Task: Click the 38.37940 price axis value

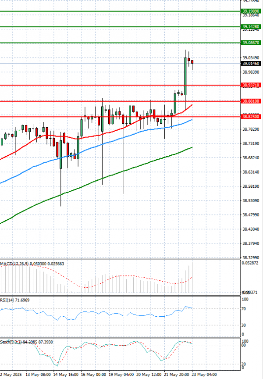Action: (251, 243)
